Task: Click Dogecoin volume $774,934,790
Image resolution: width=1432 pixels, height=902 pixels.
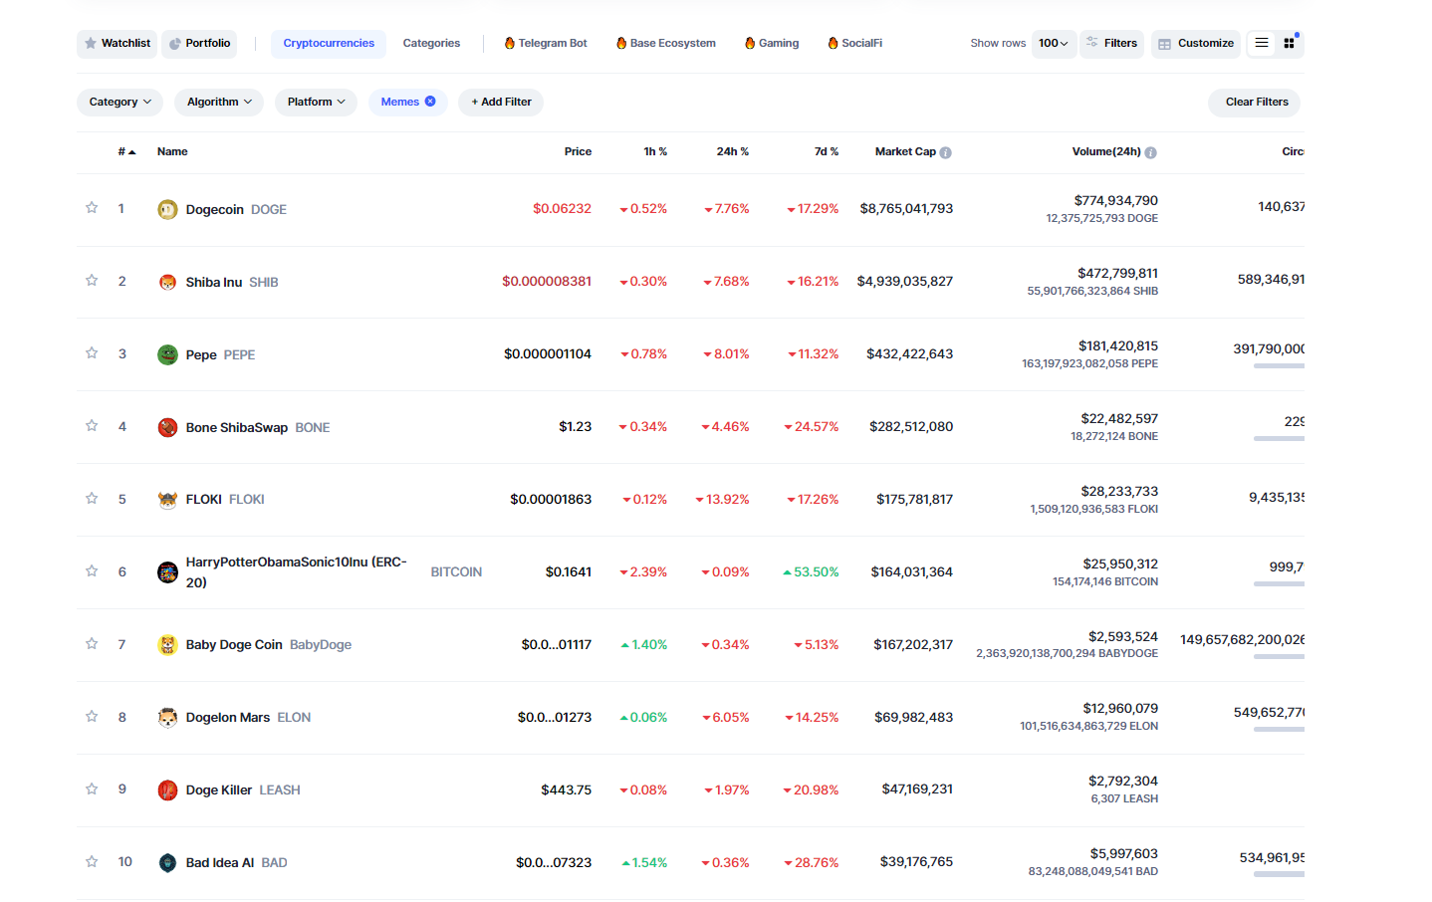Action: click(x=1115, y=201)
